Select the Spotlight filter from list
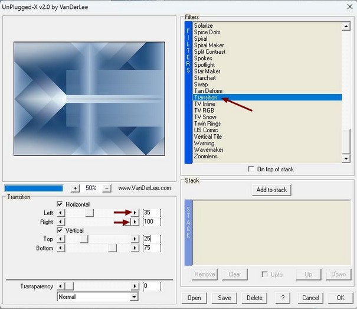Image resolution: width=357 pixels, height=309 pixels. [x=205, y=65]
